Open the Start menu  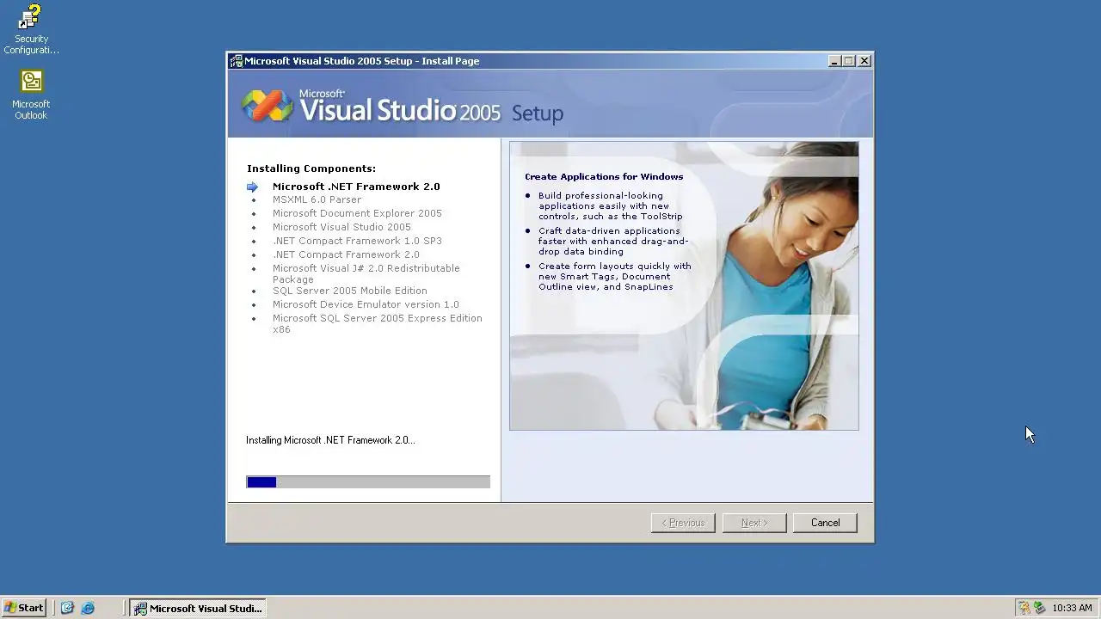[23, 608]
